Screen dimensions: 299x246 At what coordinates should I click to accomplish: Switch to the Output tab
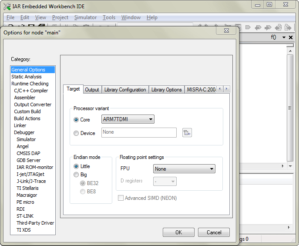pyautogui.click(x=92, y=90)
